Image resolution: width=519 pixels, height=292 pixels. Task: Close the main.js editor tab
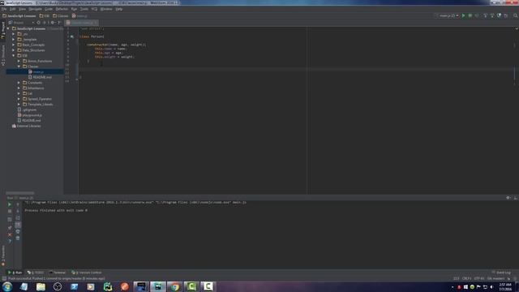coord(96,23)
